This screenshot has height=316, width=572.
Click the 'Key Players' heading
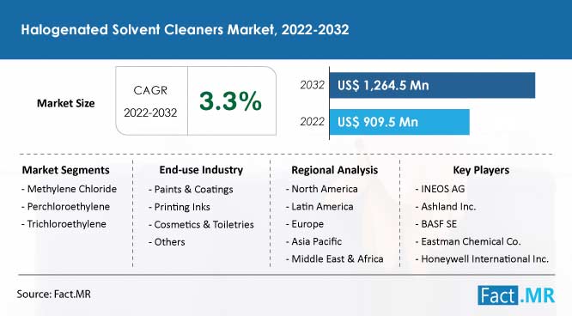(481, 170)
